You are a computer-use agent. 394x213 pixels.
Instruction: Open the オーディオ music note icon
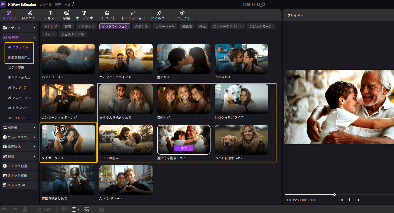tap(84, 13)
